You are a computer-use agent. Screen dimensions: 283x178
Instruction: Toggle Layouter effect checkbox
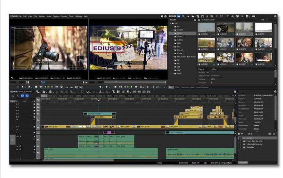pos(240,138)
